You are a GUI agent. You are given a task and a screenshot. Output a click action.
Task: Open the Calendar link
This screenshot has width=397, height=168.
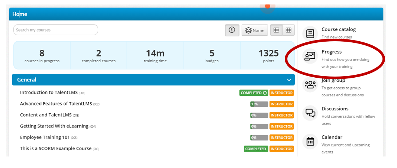[332, 137]
